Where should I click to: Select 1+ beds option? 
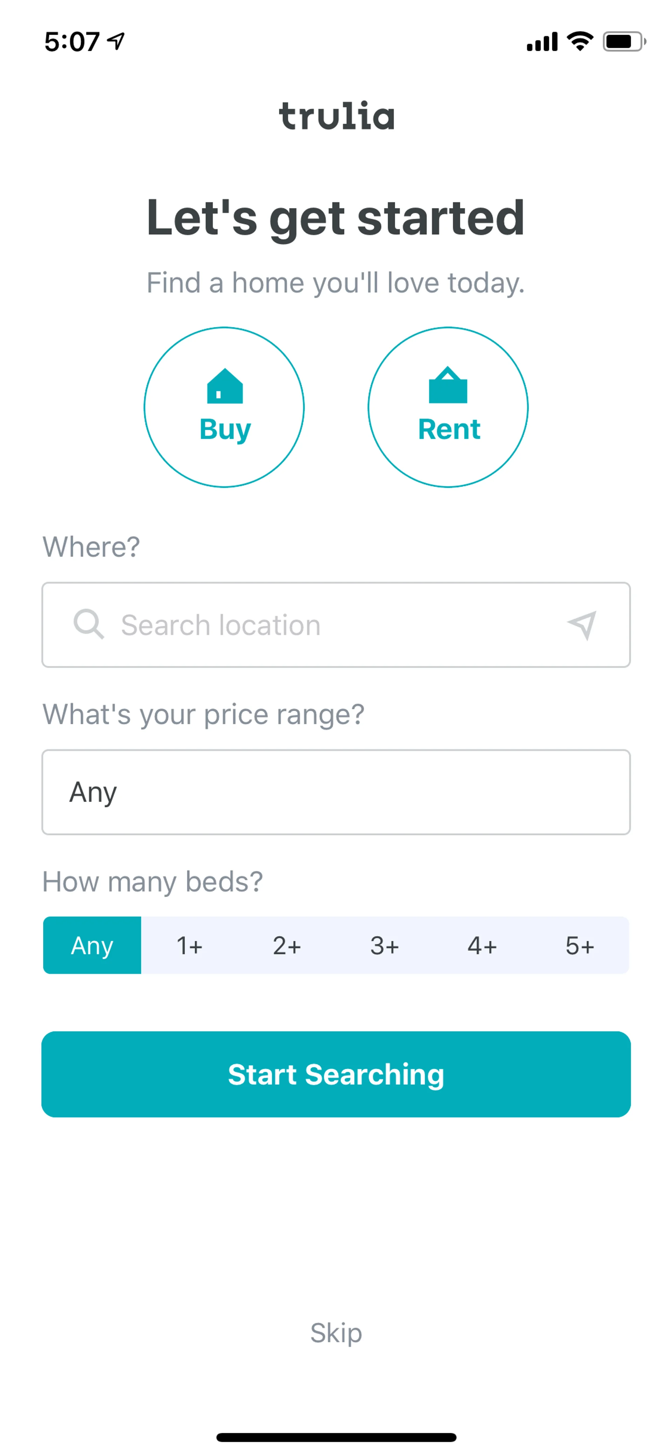click(190, 945)
